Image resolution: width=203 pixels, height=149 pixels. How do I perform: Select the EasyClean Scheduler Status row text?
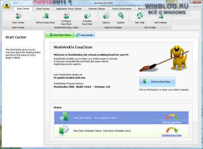102,131
